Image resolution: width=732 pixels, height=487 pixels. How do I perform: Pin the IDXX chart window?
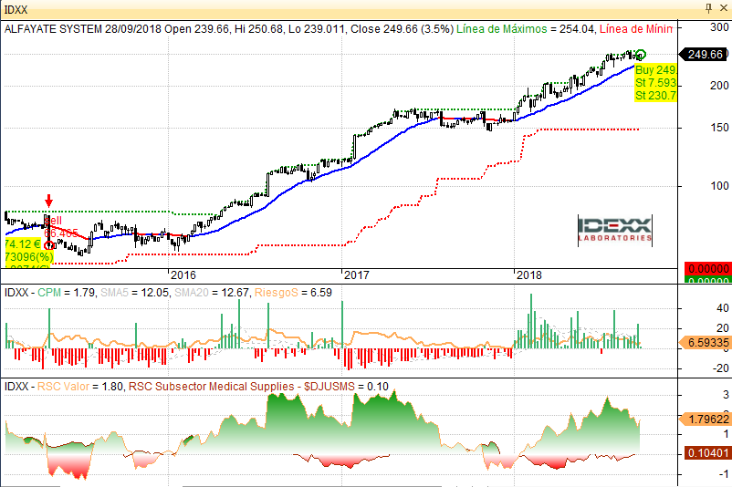pyautogui.click(x=708, y=8)
